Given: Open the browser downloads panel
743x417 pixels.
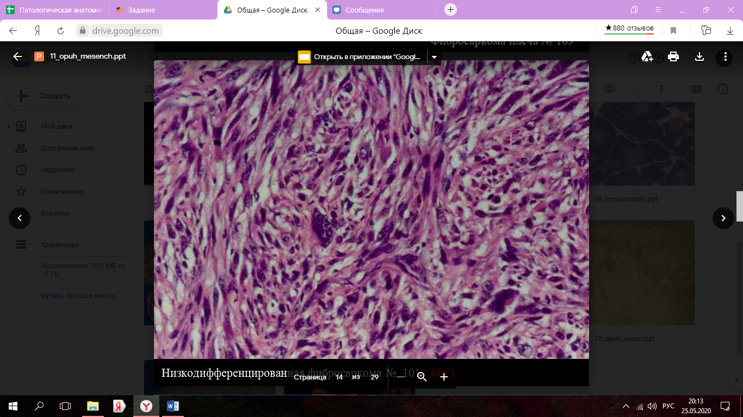Looking at the screenshot, I should 730,31.
